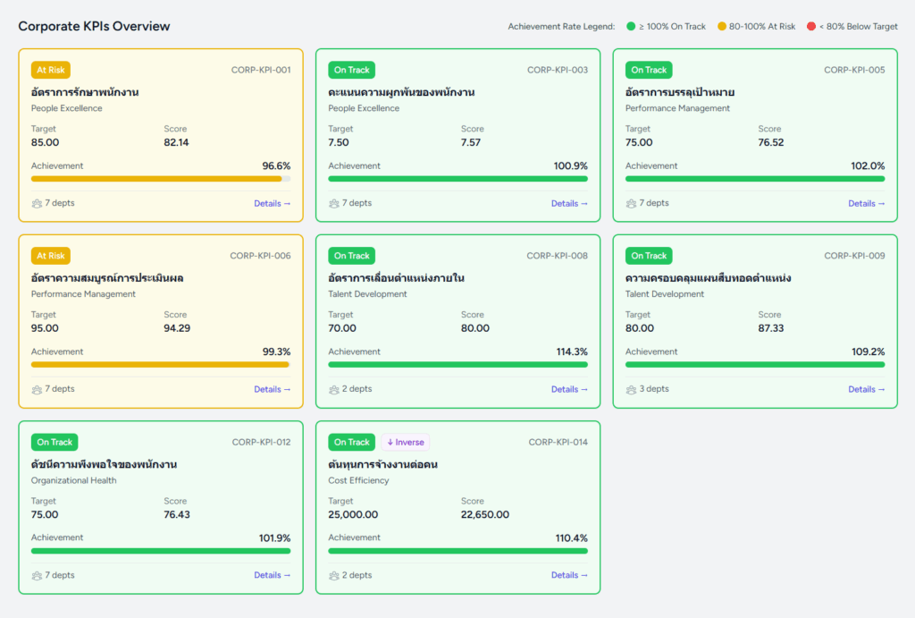Click departments icon on CORP-KPI-008 card
The image size is (915, 618).
pyautogui.click(x=334, y=390)
